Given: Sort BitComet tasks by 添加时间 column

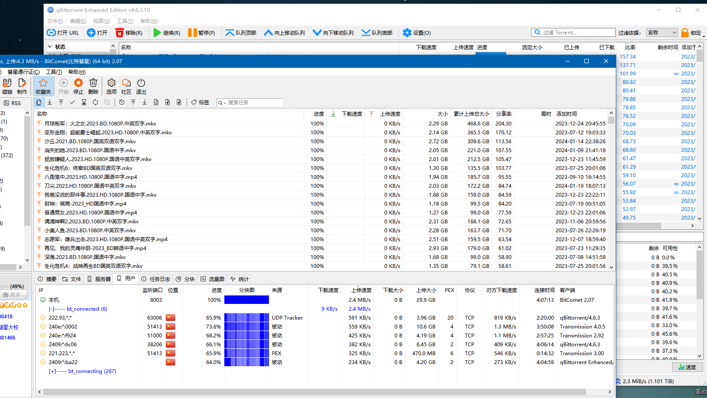Looking at the screenshot, I should [580, 114].
